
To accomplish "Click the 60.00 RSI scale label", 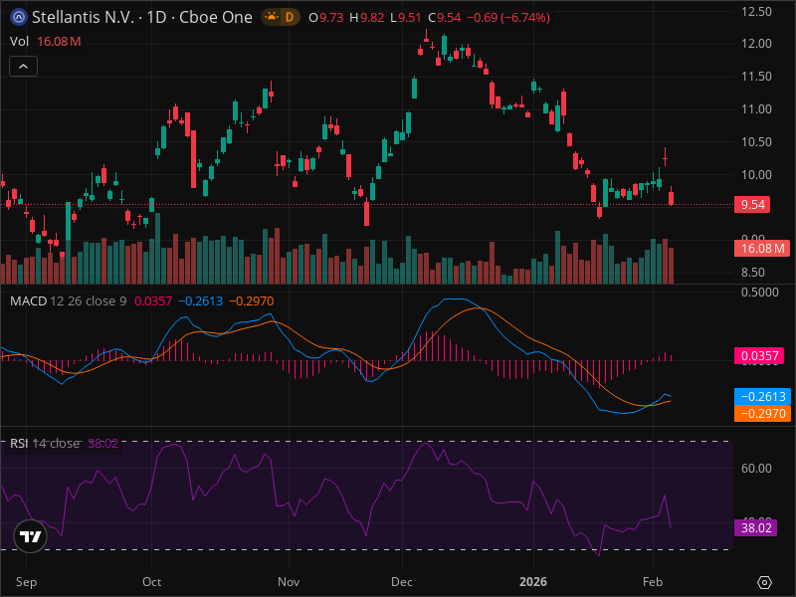I will point(756,468).
